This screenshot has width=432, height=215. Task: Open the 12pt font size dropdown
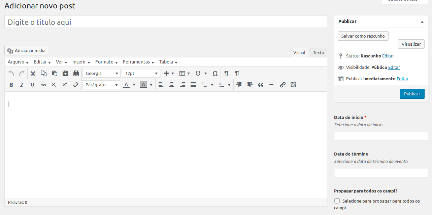pos(141,74)
